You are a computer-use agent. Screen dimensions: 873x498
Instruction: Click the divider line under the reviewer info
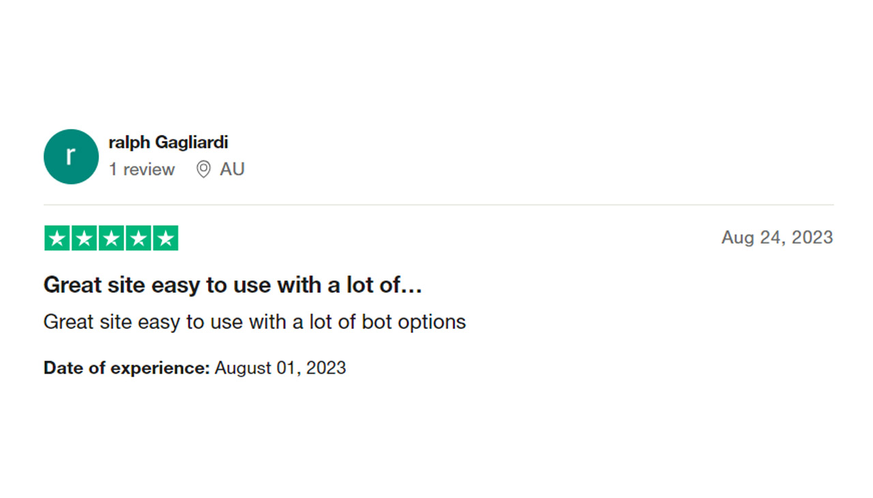439,205
